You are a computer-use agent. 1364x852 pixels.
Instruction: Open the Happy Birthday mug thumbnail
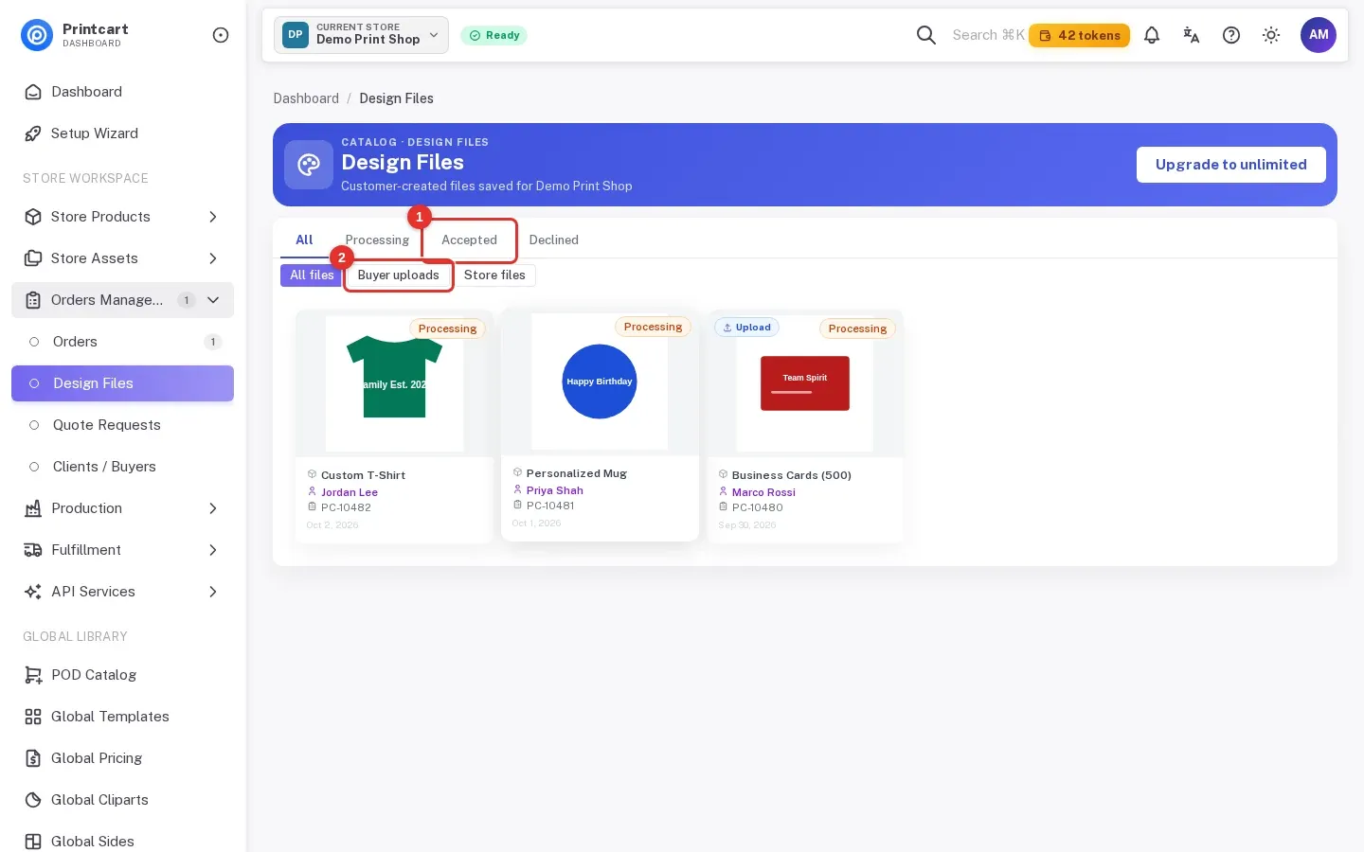click(600, 382)
